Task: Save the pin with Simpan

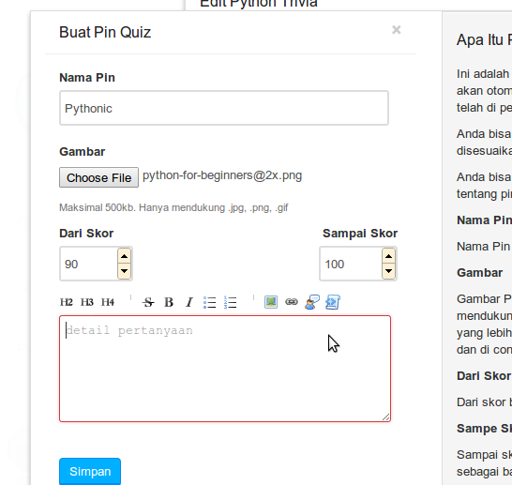Action: pos(90,471)
